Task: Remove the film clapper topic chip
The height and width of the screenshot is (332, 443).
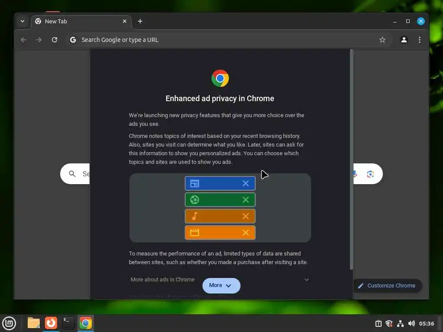Action: pos(246,233)
